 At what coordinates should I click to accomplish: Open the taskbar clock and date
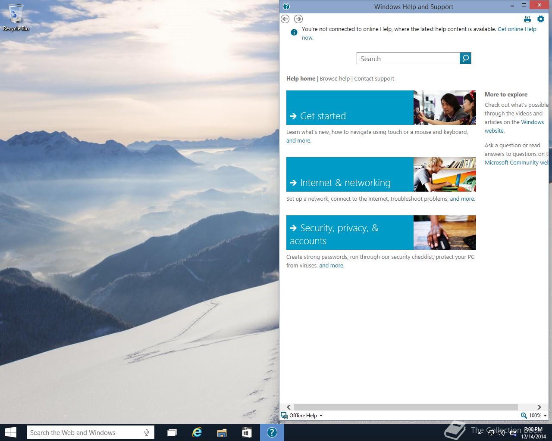533,433
